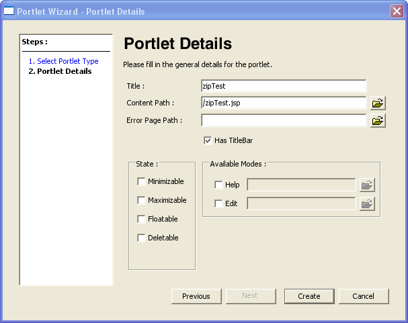Click the Portlet Wizard title bar window icon

(x=9, y=11)
